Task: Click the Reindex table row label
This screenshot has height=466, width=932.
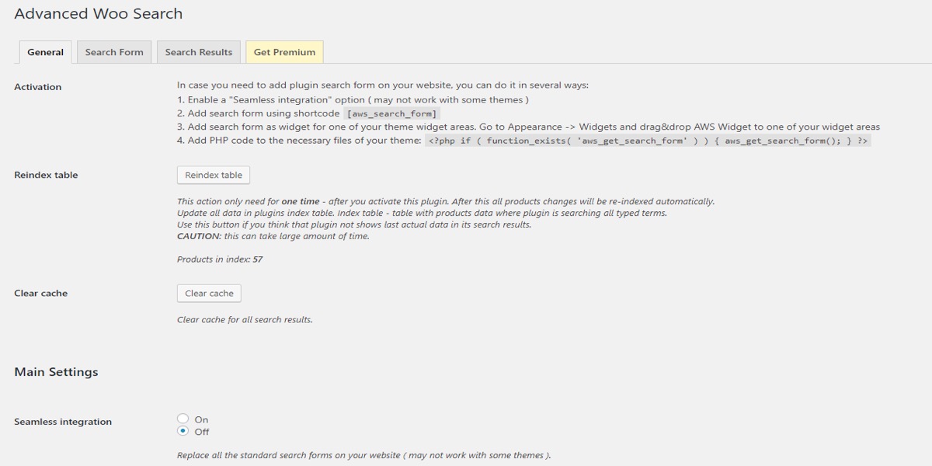Action: pyautogui.click(x=46, y=175)
